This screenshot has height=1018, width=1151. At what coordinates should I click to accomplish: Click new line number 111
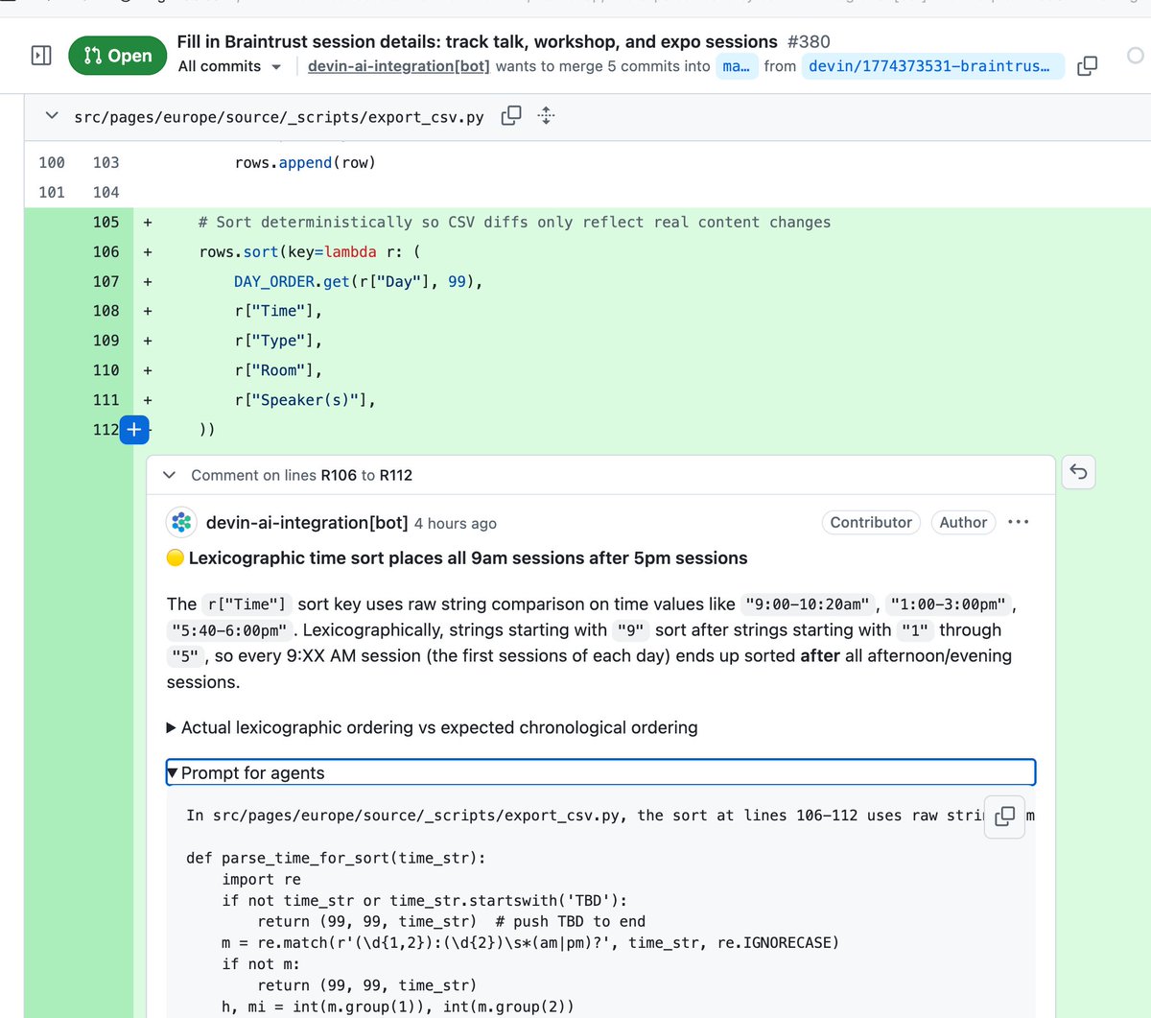pyautogui.click(x=106, y=399)
